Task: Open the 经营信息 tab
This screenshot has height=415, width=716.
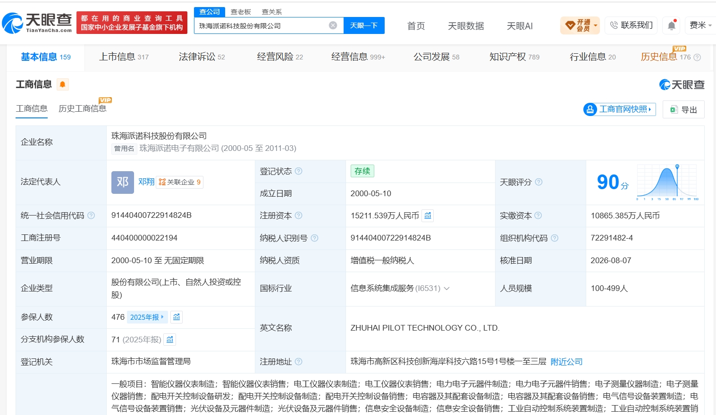Action: (358, 57)
